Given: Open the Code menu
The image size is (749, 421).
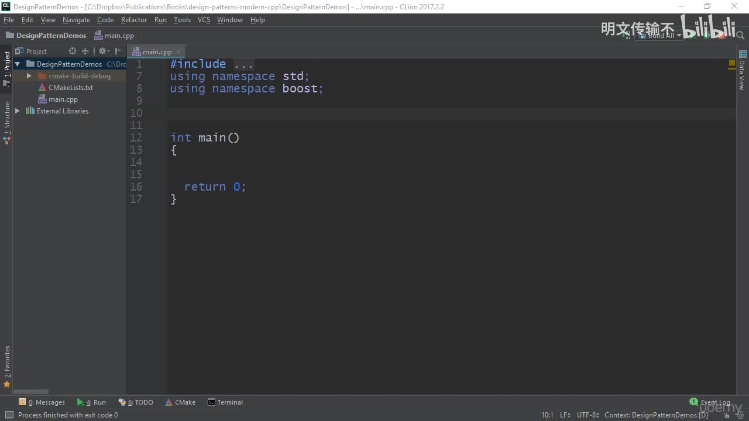Looking at the screenshot, I should 105,20.
